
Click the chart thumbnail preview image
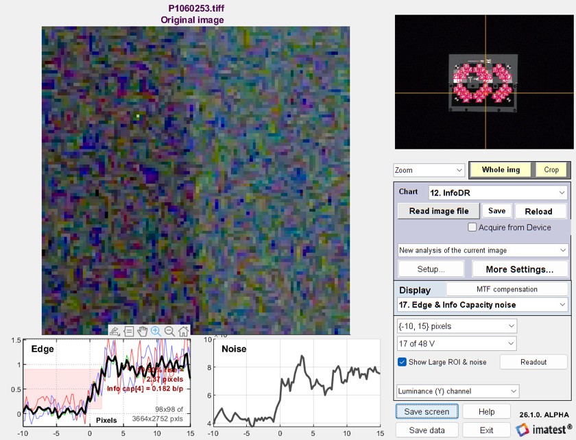(484, 82)
